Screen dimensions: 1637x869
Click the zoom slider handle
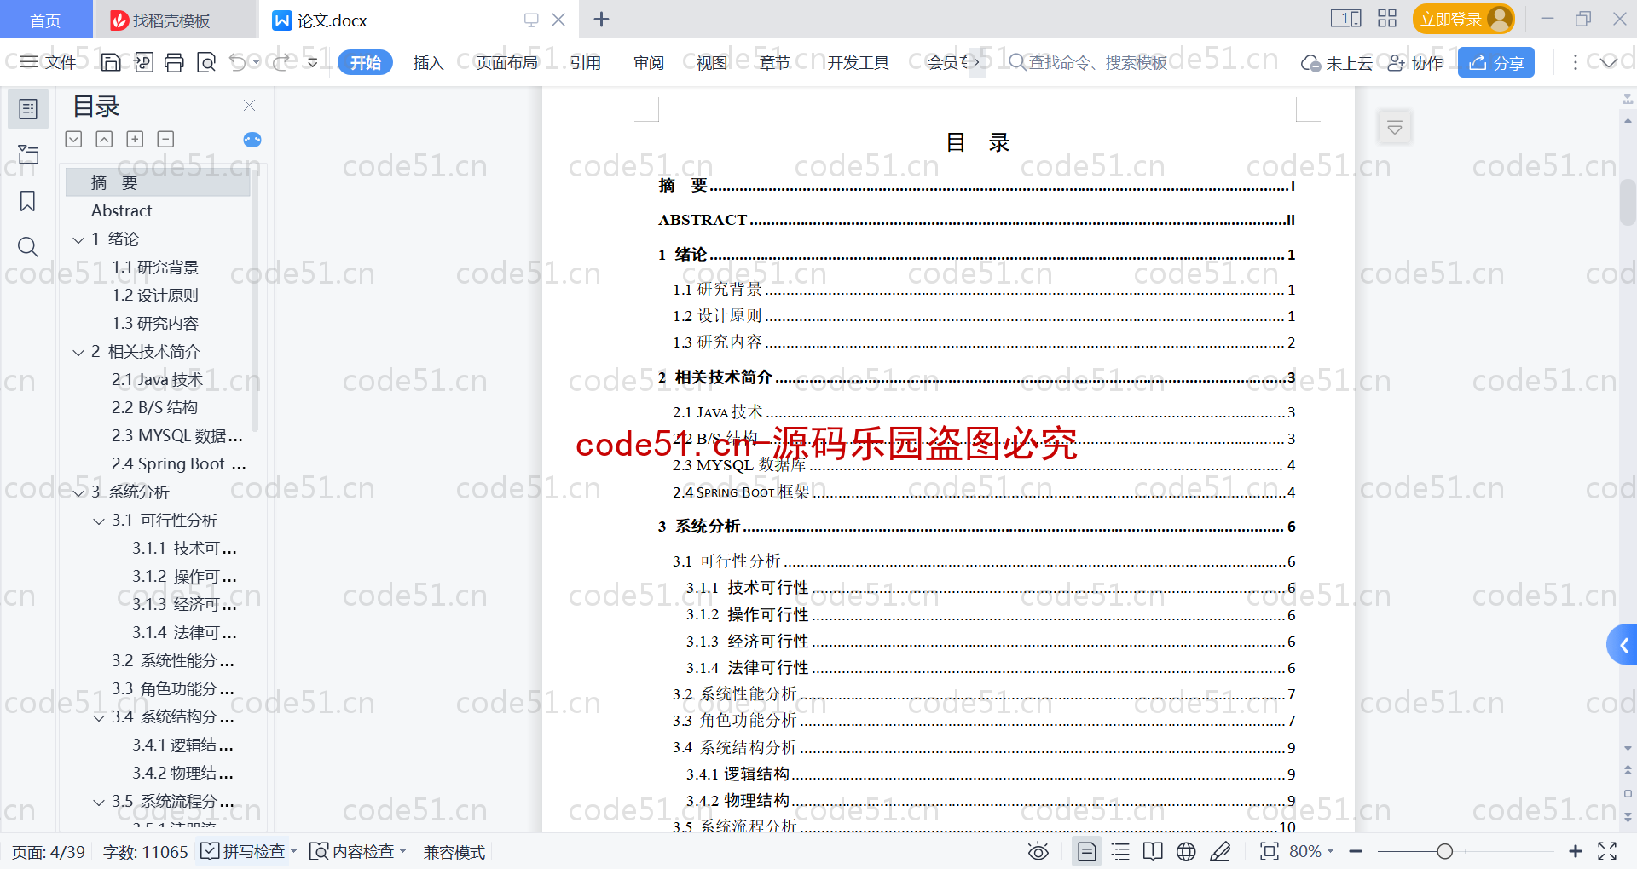pos(1444,851)
